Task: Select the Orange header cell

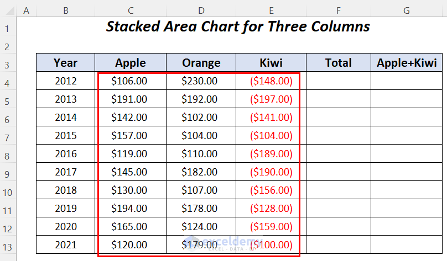Action: coord(201,63)
